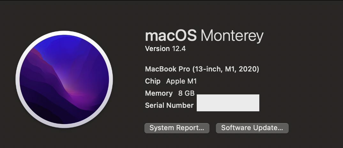Click the "Monterey" word in the title
343x148 pixels.
pyautogui.click(x=232, y=36)
